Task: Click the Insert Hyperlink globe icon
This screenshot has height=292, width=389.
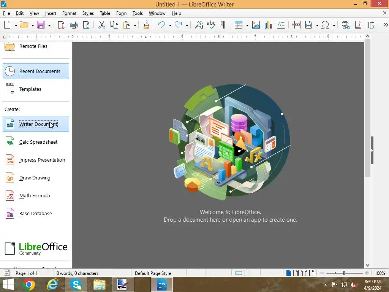Action: 346,25
